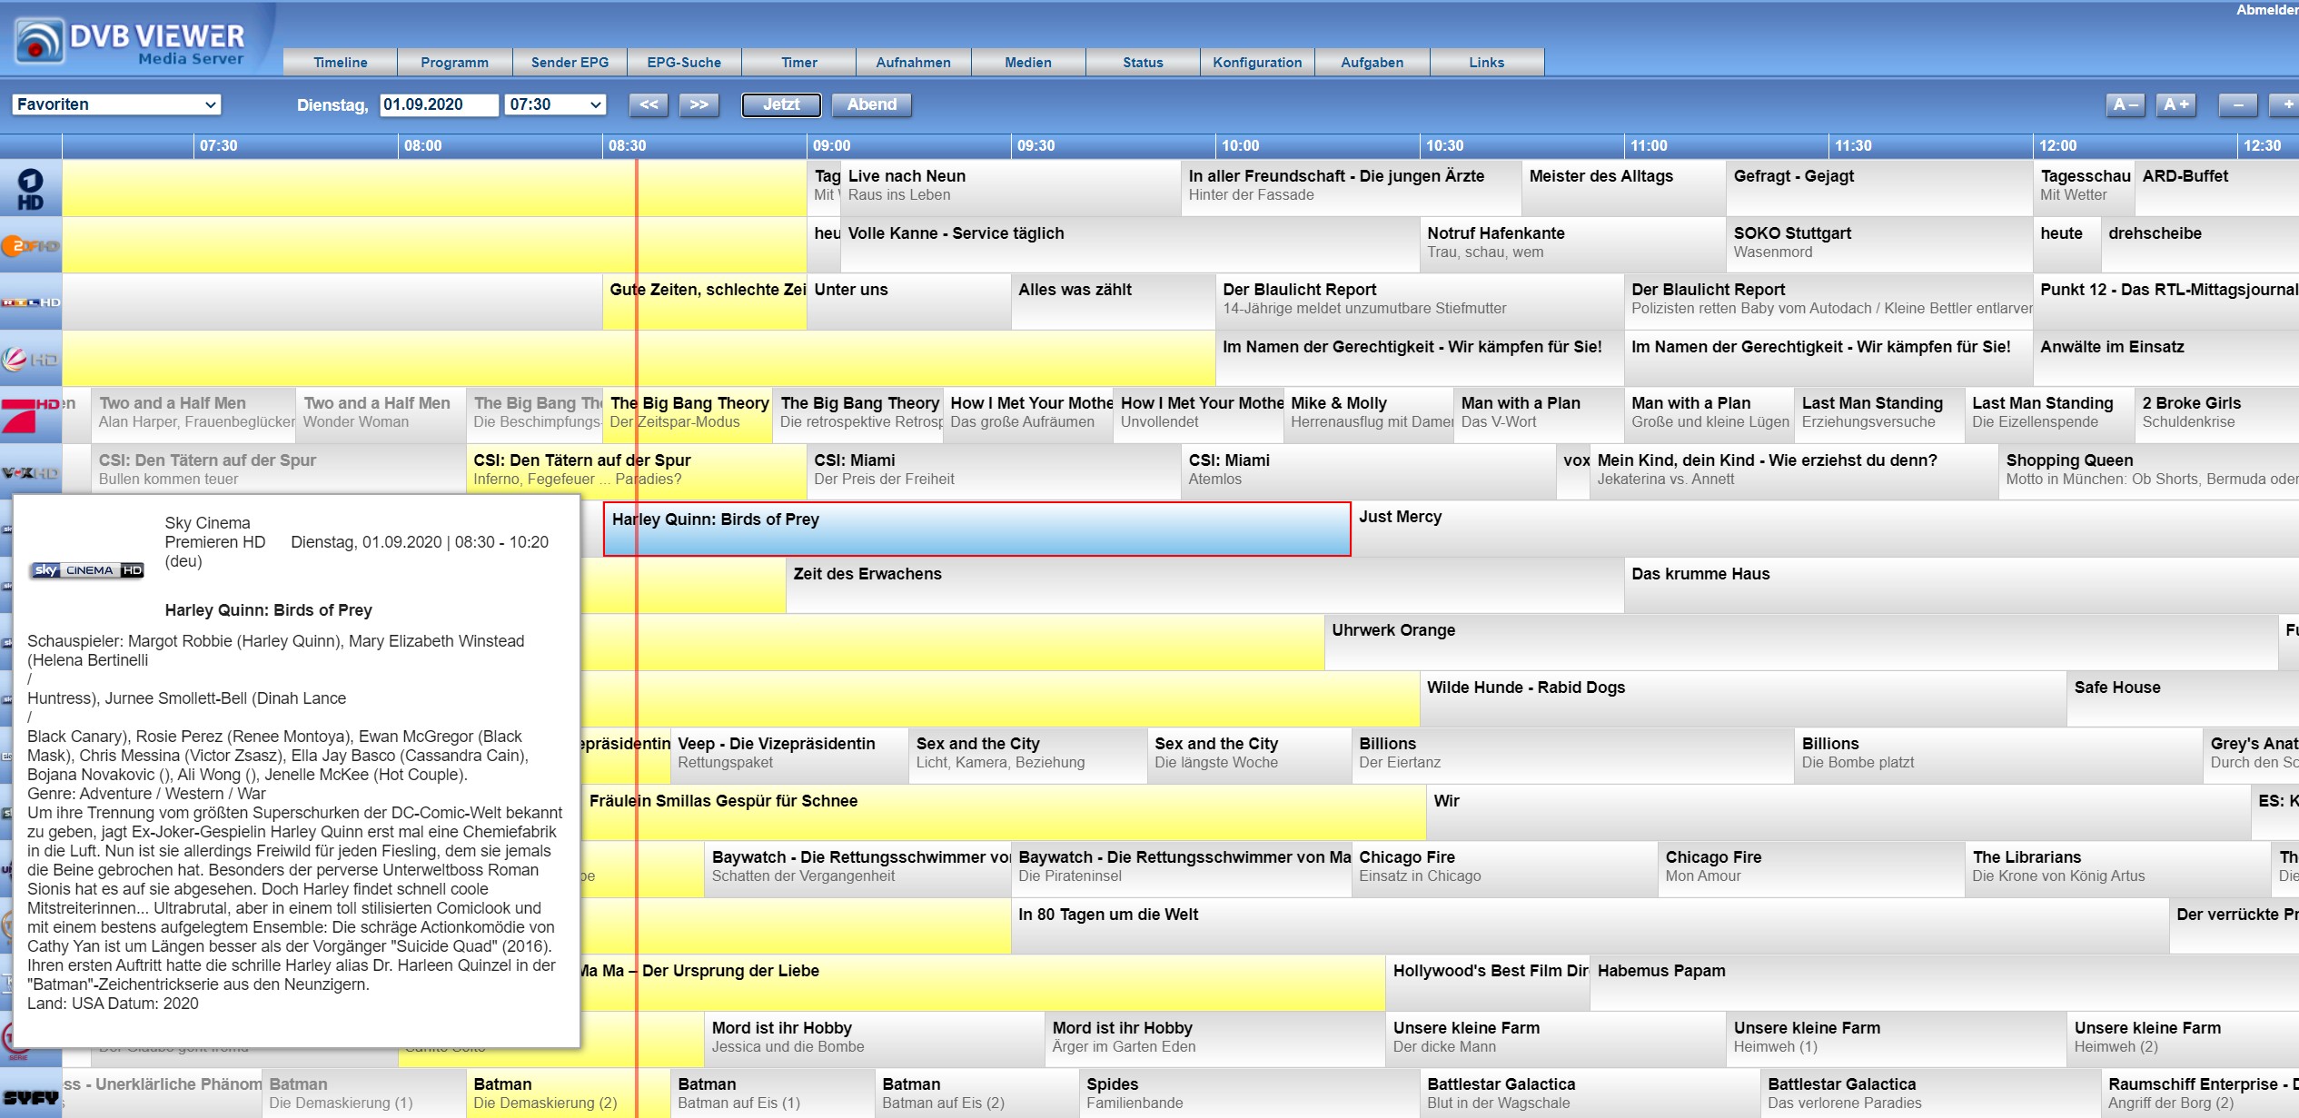The height and width of the screenshot is (1118, 2299).
Task: Select the RTL HD channel logo
Action: point(30,302)
